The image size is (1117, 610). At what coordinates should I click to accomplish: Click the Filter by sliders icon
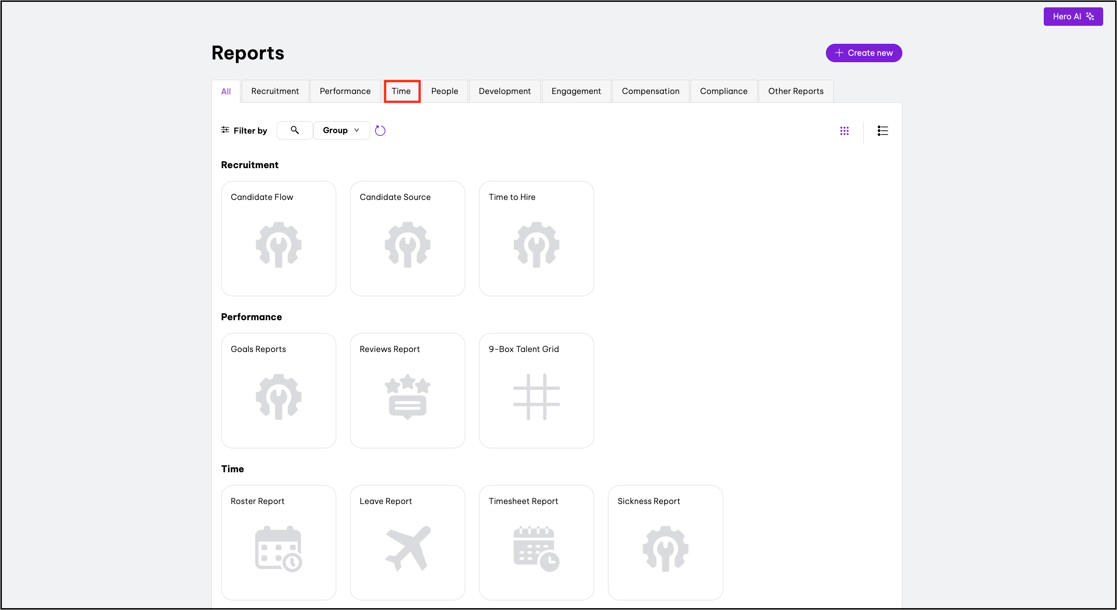(225, 130)
